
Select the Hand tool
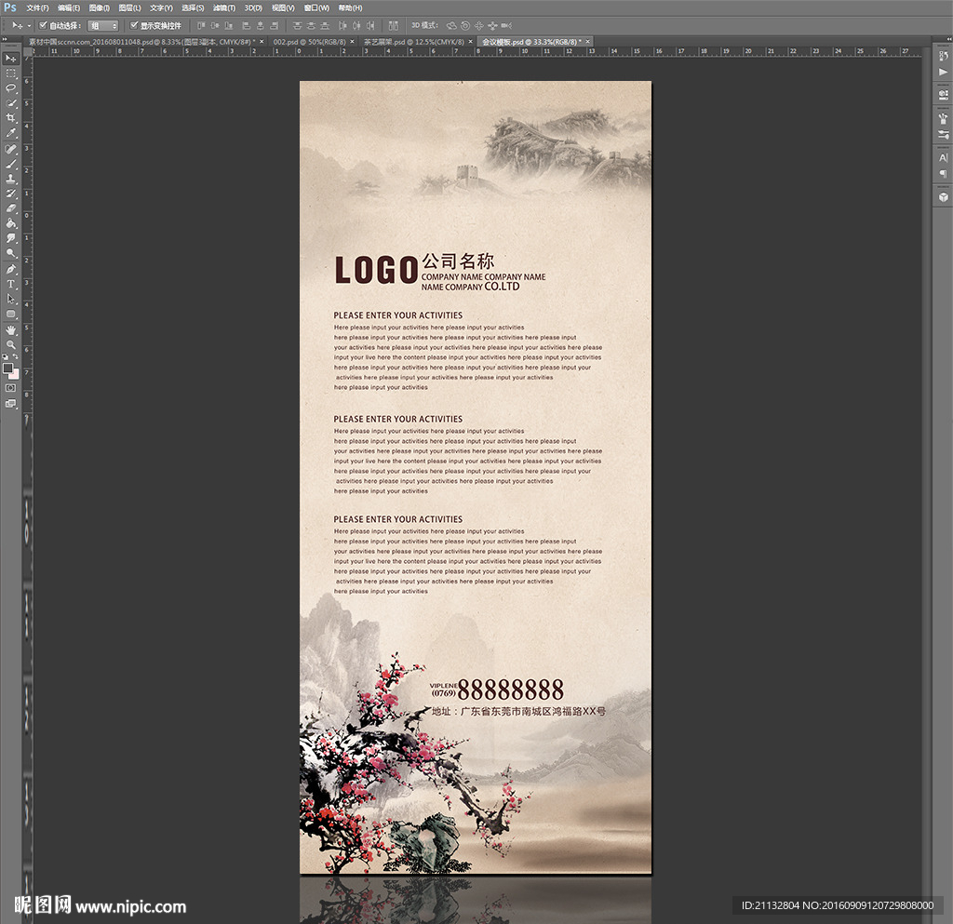coord(11,329)
